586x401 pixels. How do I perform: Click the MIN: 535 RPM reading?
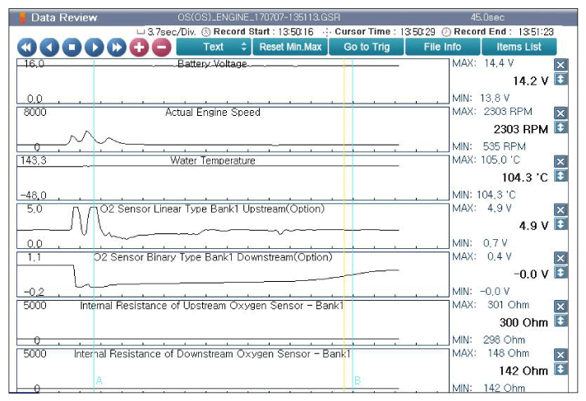pos(489,146)
